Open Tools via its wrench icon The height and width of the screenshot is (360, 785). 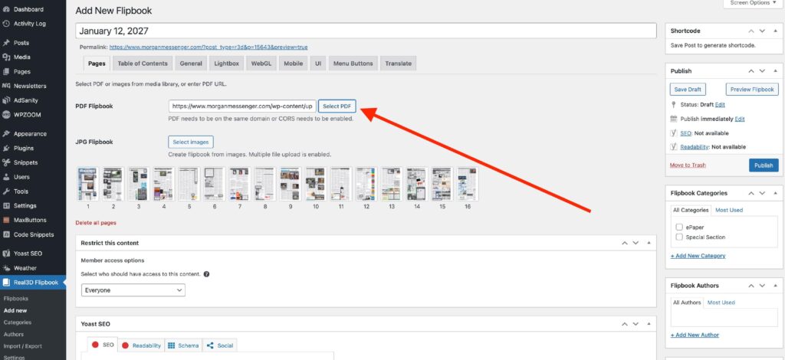(7, 191)
